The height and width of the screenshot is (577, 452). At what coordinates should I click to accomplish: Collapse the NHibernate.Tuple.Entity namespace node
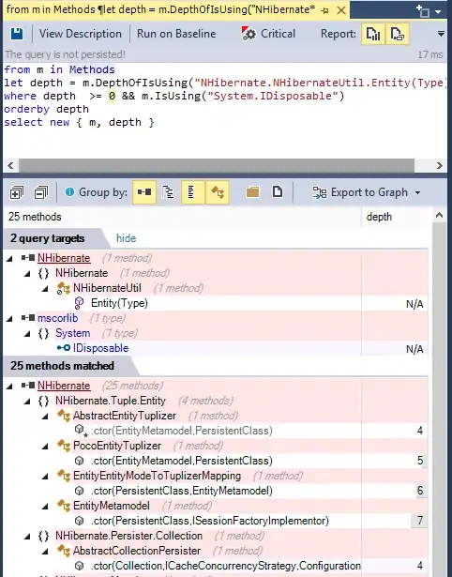[27, 402]
